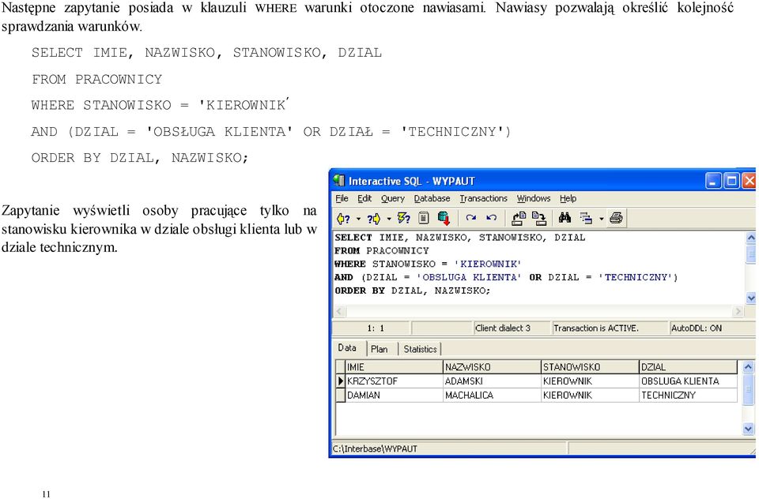Click the STANOWISKO column header
This screenshot has width=759, height=499.
coord(590,367)
